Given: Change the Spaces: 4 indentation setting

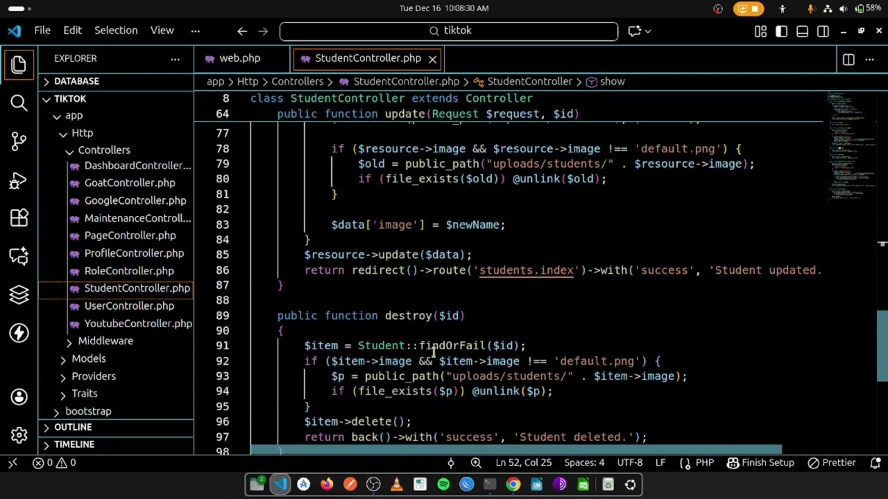Looking at the screenshot, I should tap(584, 463).
